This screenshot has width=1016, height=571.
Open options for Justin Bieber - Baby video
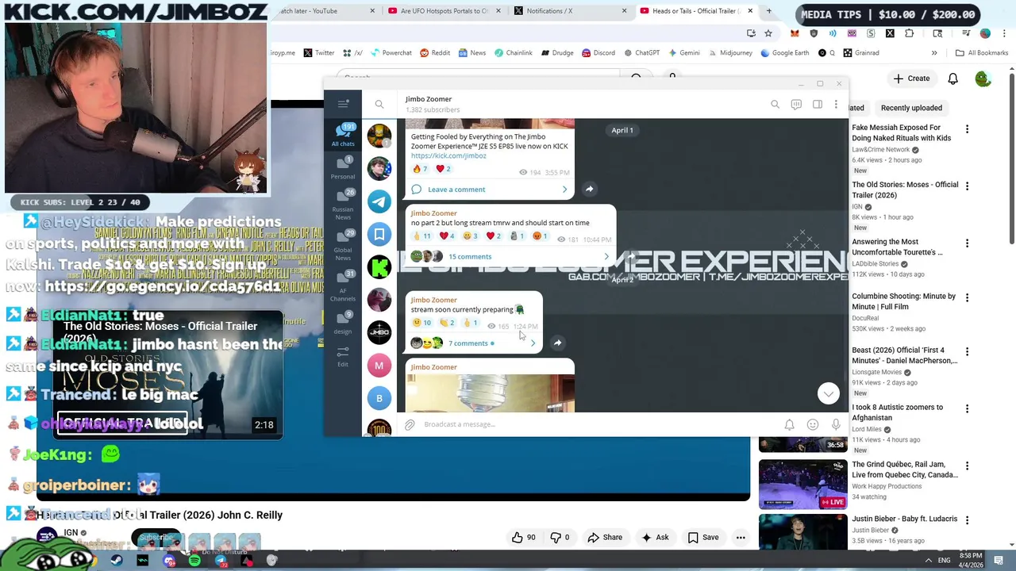point(967,520)
